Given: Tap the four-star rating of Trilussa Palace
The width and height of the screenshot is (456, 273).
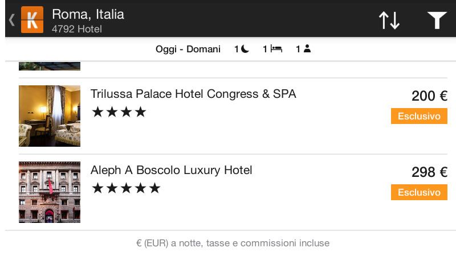Looking at the screenshot, I should coord(119,112).
